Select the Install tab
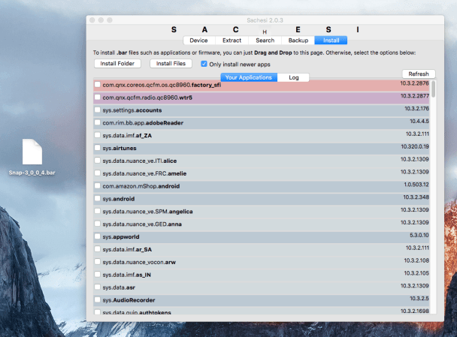Screen dimensions: 457x337 coord(331,41)
